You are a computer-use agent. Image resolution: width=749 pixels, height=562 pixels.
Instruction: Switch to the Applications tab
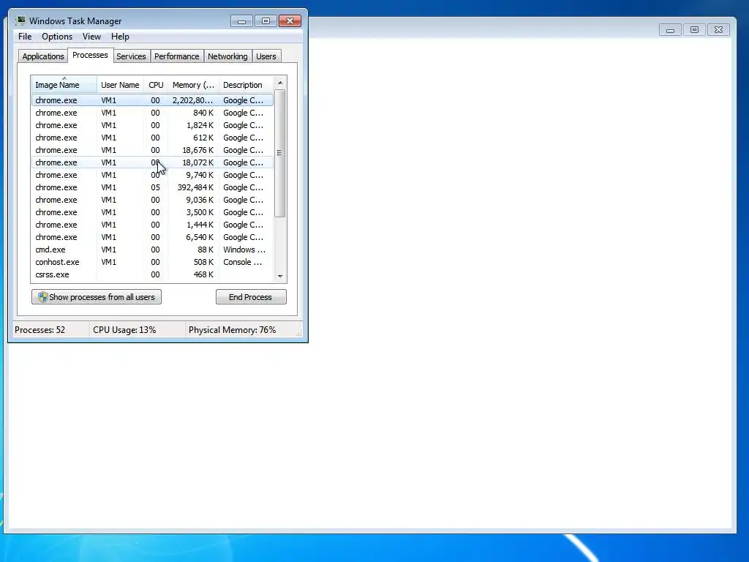tap(43, 56)
